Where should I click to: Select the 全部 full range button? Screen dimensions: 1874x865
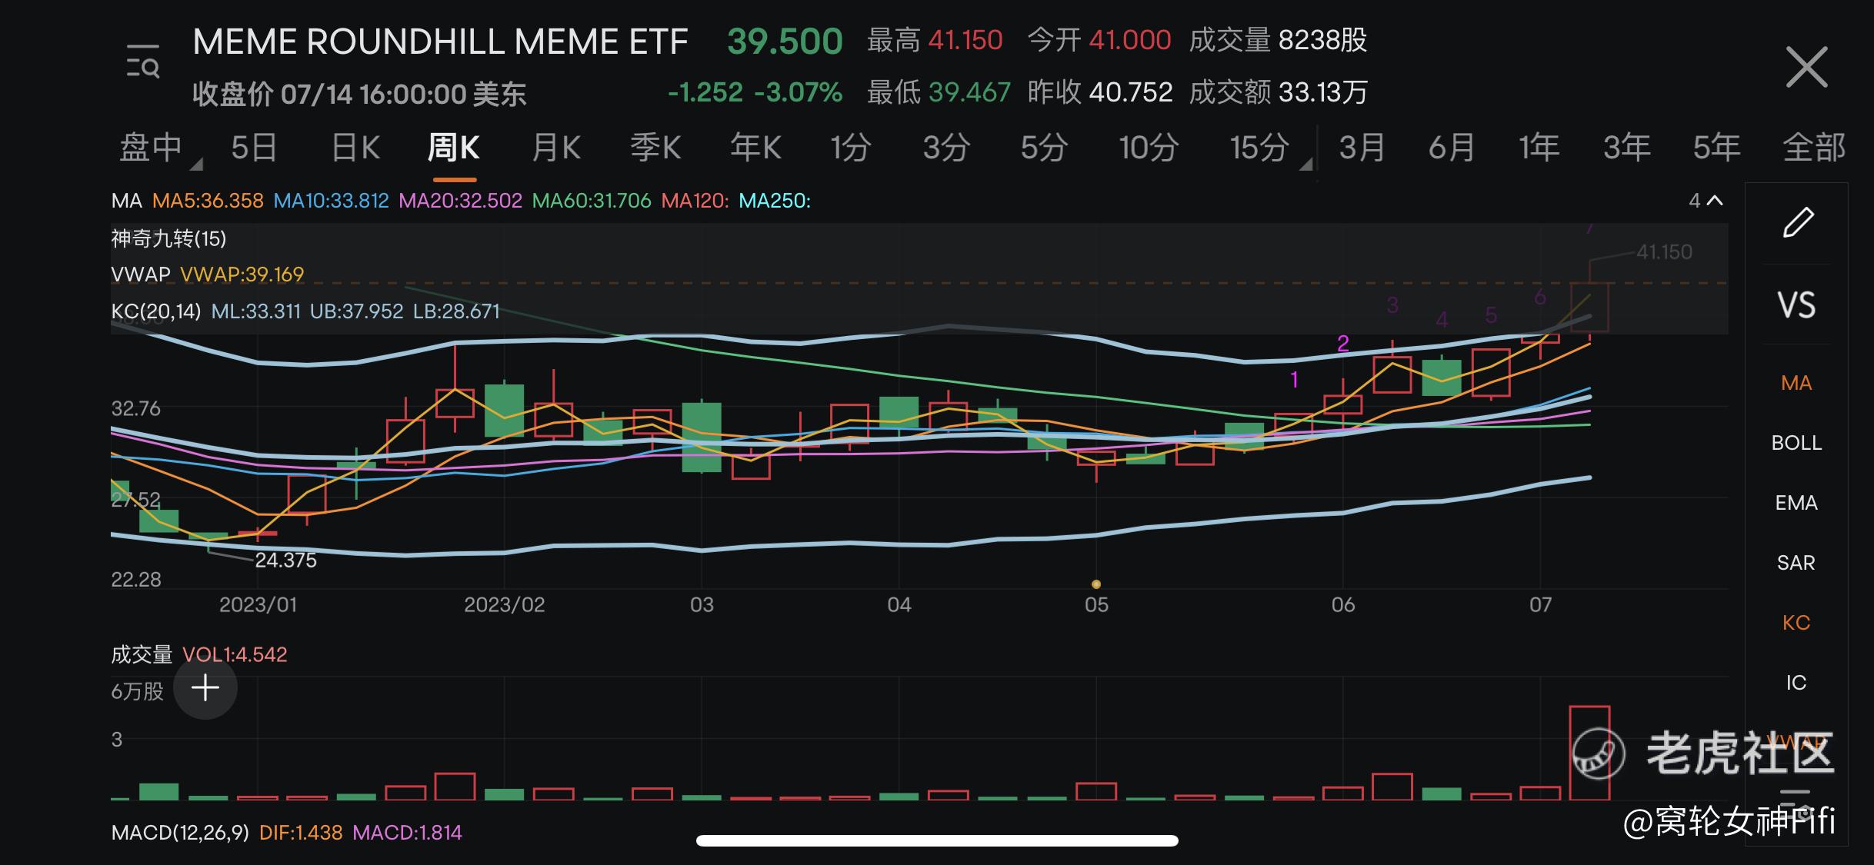[x=1813, y=147]
